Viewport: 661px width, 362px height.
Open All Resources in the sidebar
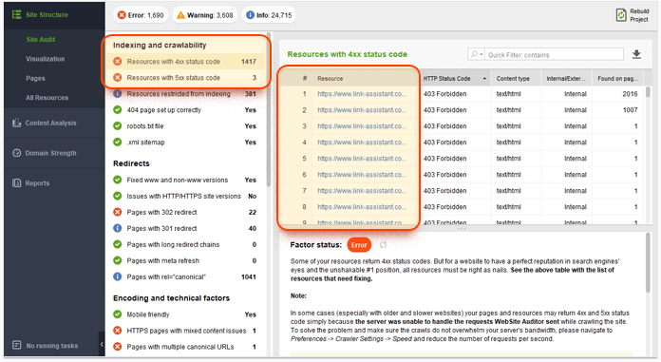47,98
